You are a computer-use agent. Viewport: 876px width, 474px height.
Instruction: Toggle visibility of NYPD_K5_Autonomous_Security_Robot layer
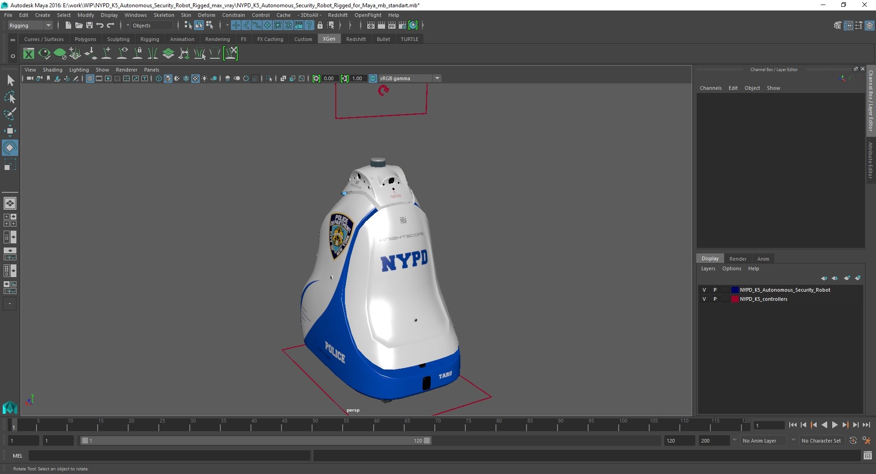coord(704,290)
